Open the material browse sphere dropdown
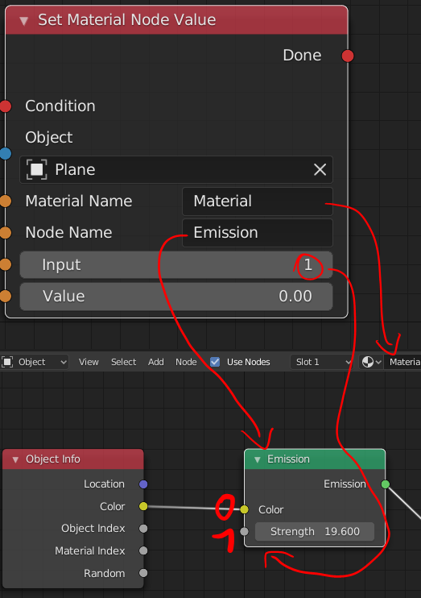This screenshot has height=598, width=421. point(371,362)
